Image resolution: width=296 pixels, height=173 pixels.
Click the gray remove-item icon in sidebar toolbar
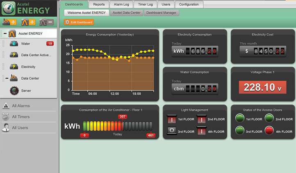[x=46, y=22]
